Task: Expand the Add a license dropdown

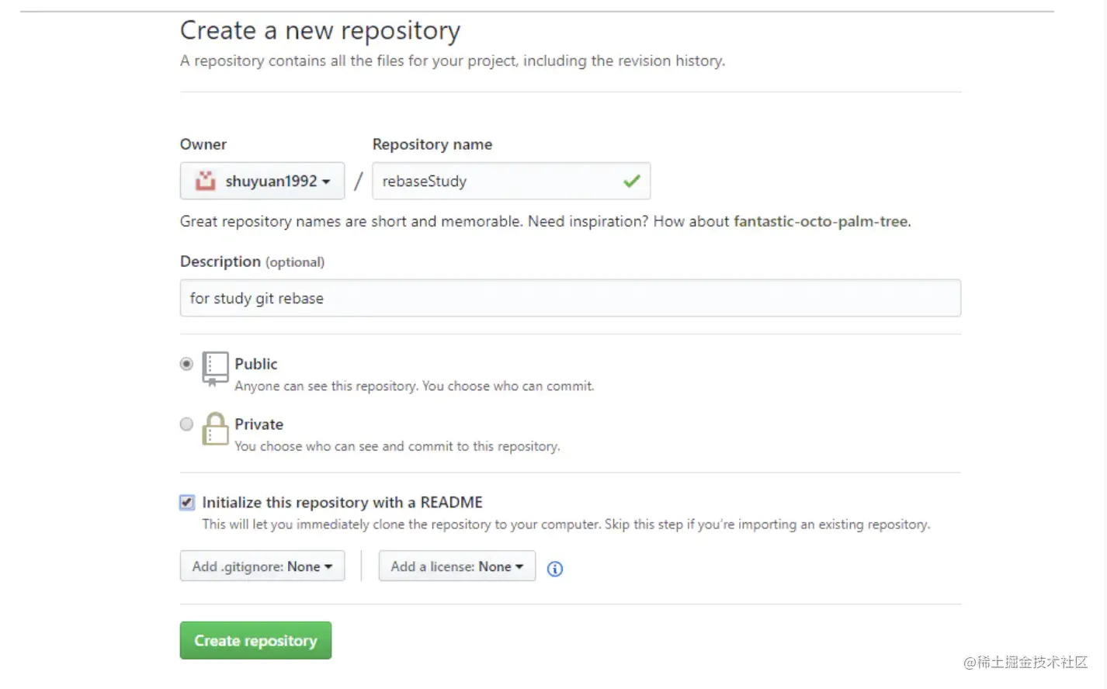Action: 456,566
